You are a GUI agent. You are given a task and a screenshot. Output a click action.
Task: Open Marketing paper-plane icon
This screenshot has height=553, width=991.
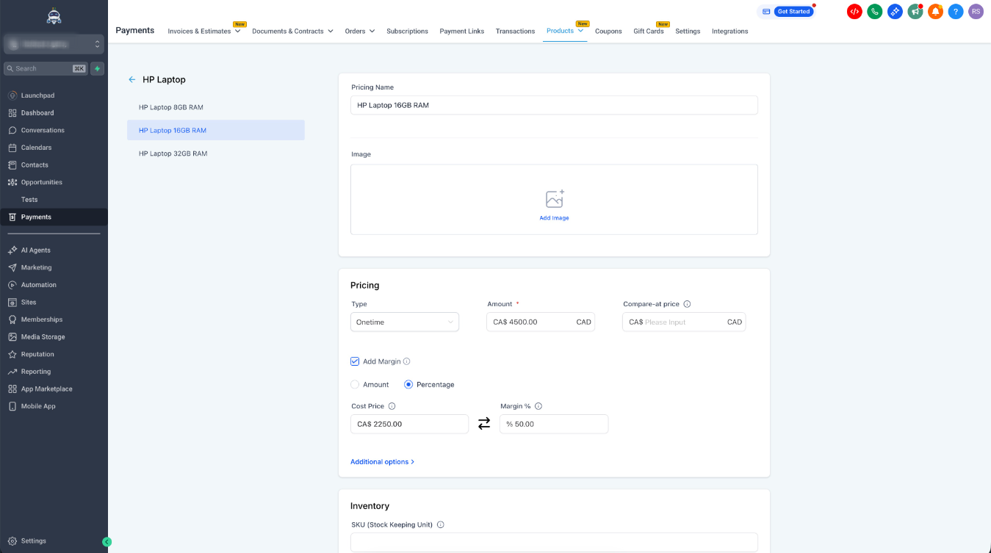(12, 267)
